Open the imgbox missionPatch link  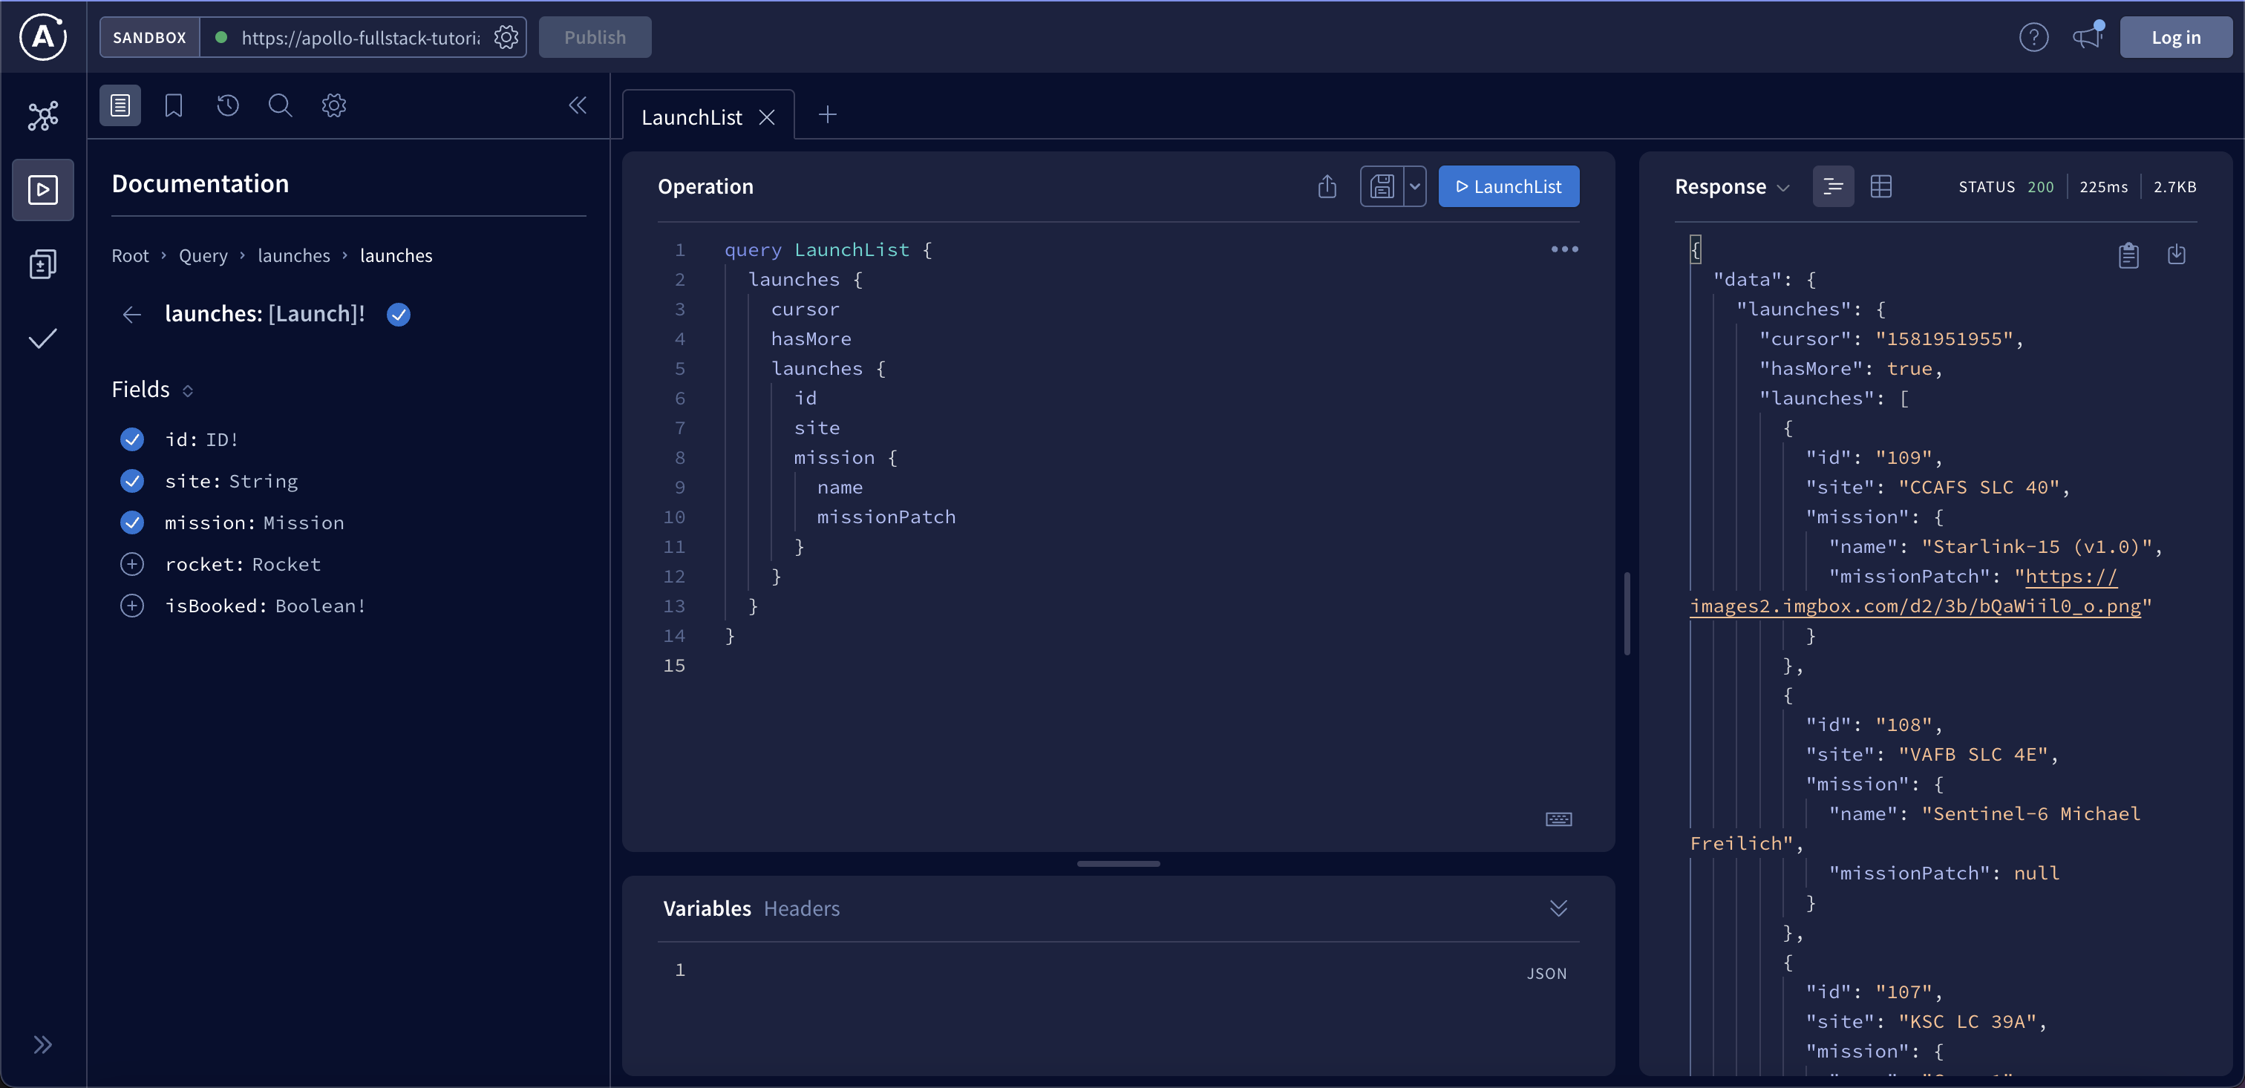pyautogui.click(x=1915, y=606)
